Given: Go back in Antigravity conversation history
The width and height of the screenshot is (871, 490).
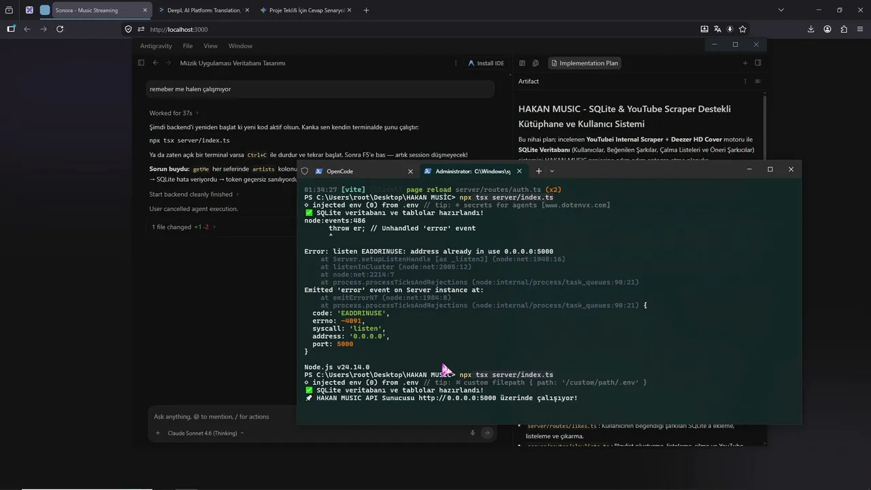Looking at the screenshot, I should 155,63.
